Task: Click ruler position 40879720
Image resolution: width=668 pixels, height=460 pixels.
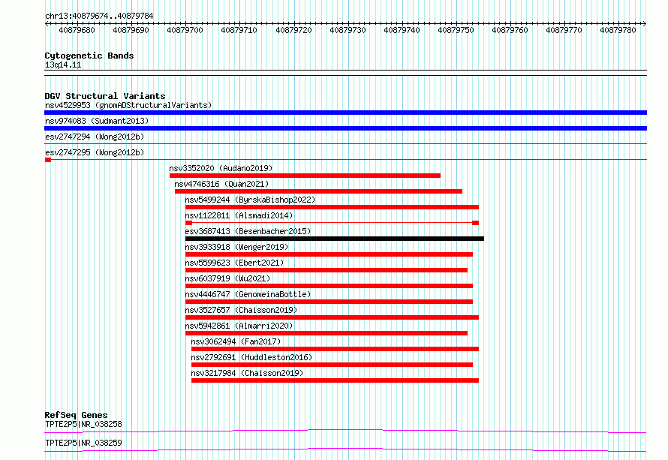Action: [293, 30]
